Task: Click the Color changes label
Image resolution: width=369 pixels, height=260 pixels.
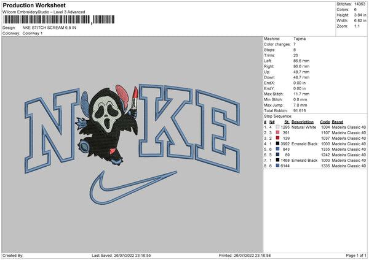Action: tap(277, 44)
